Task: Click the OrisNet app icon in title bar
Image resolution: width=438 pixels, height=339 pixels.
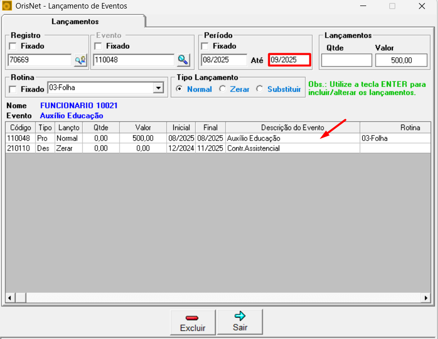Action: (7, 7)
